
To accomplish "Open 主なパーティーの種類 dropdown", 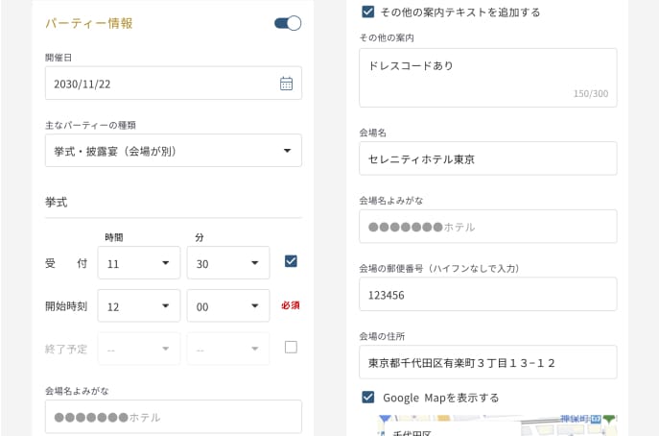I will [x=174, y=151].
